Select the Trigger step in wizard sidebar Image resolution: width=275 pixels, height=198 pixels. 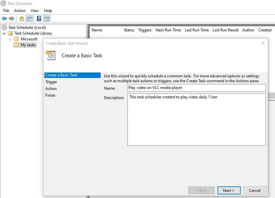coord(51,82)
